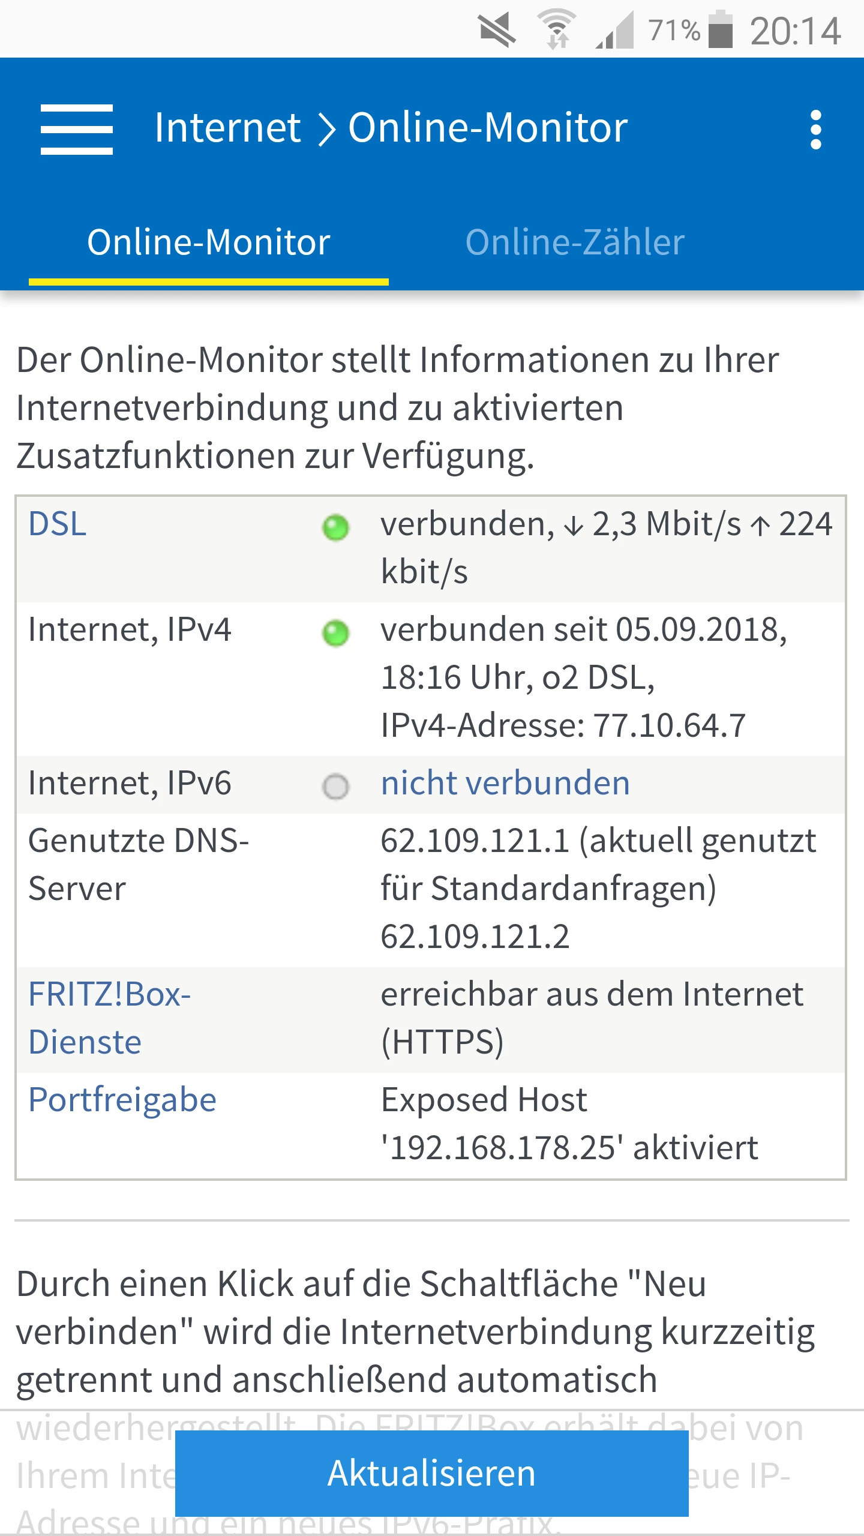This screenshot has width=864, height=1536.
Task: Switch to the Online-Zähler tab
Action: point(575,242)
